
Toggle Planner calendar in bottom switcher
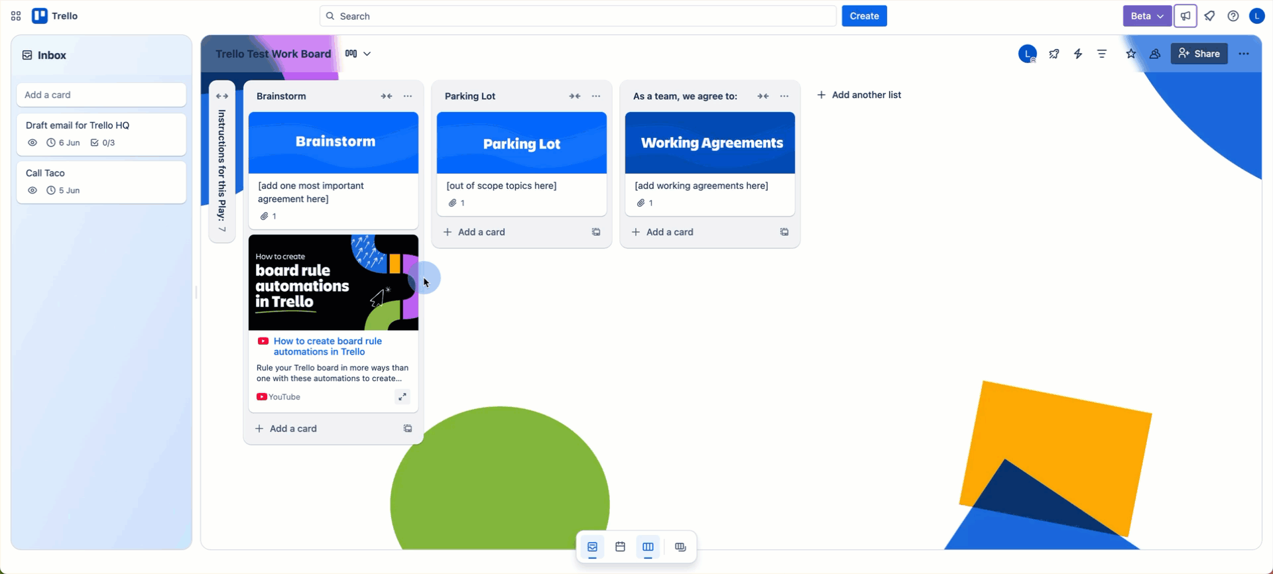621,547
